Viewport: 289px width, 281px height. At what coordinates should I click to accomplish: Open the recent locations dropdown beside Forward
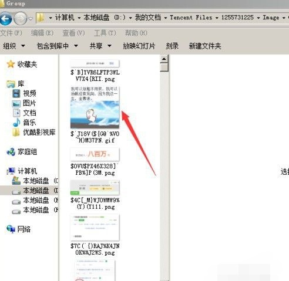[31, 19]
